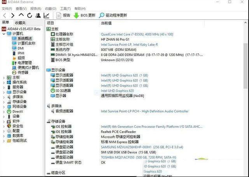This screenshot has width=249, height=177.
Task: Open QuadCore Intel Core i7-8550U link
Action: (x=137, y=34)
